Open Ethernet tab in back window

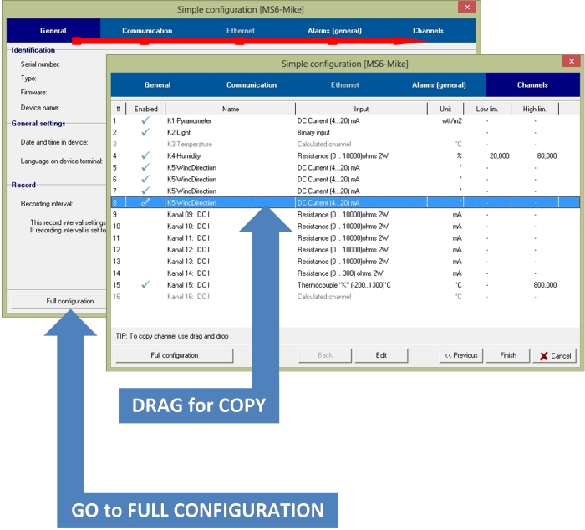tap(241, 31)
